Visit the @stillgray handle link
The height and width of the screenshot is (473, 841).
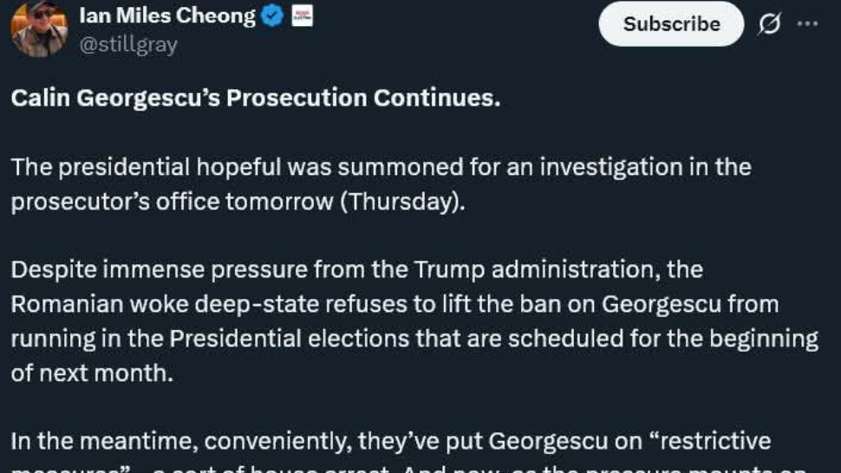click(128, 44)
